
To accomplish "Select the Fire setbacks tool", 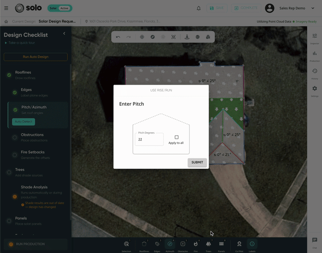I will (x=196, y=246).
